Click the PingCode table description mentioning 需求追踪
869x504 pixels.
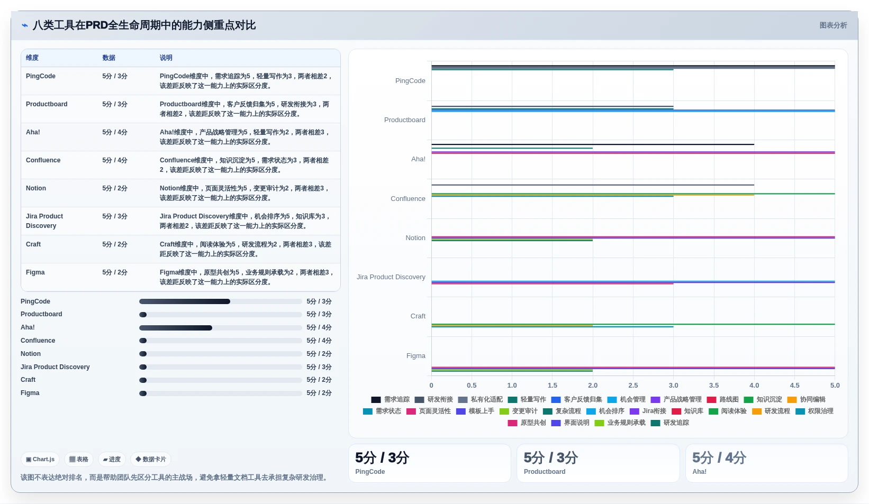pos(247,81)
